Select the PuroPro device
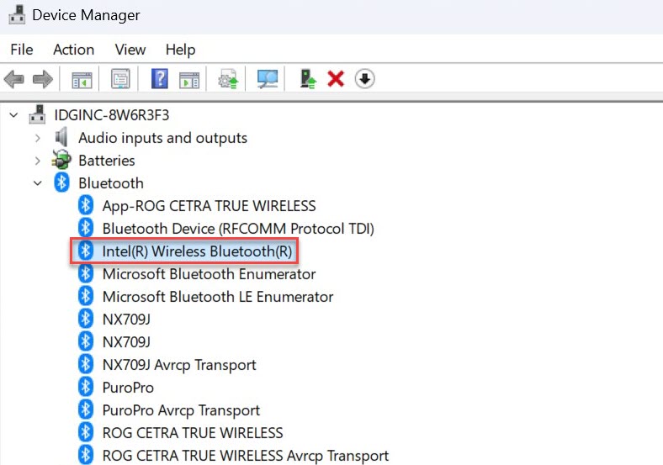This screenshot has width=663, height=465. [128, 388]
